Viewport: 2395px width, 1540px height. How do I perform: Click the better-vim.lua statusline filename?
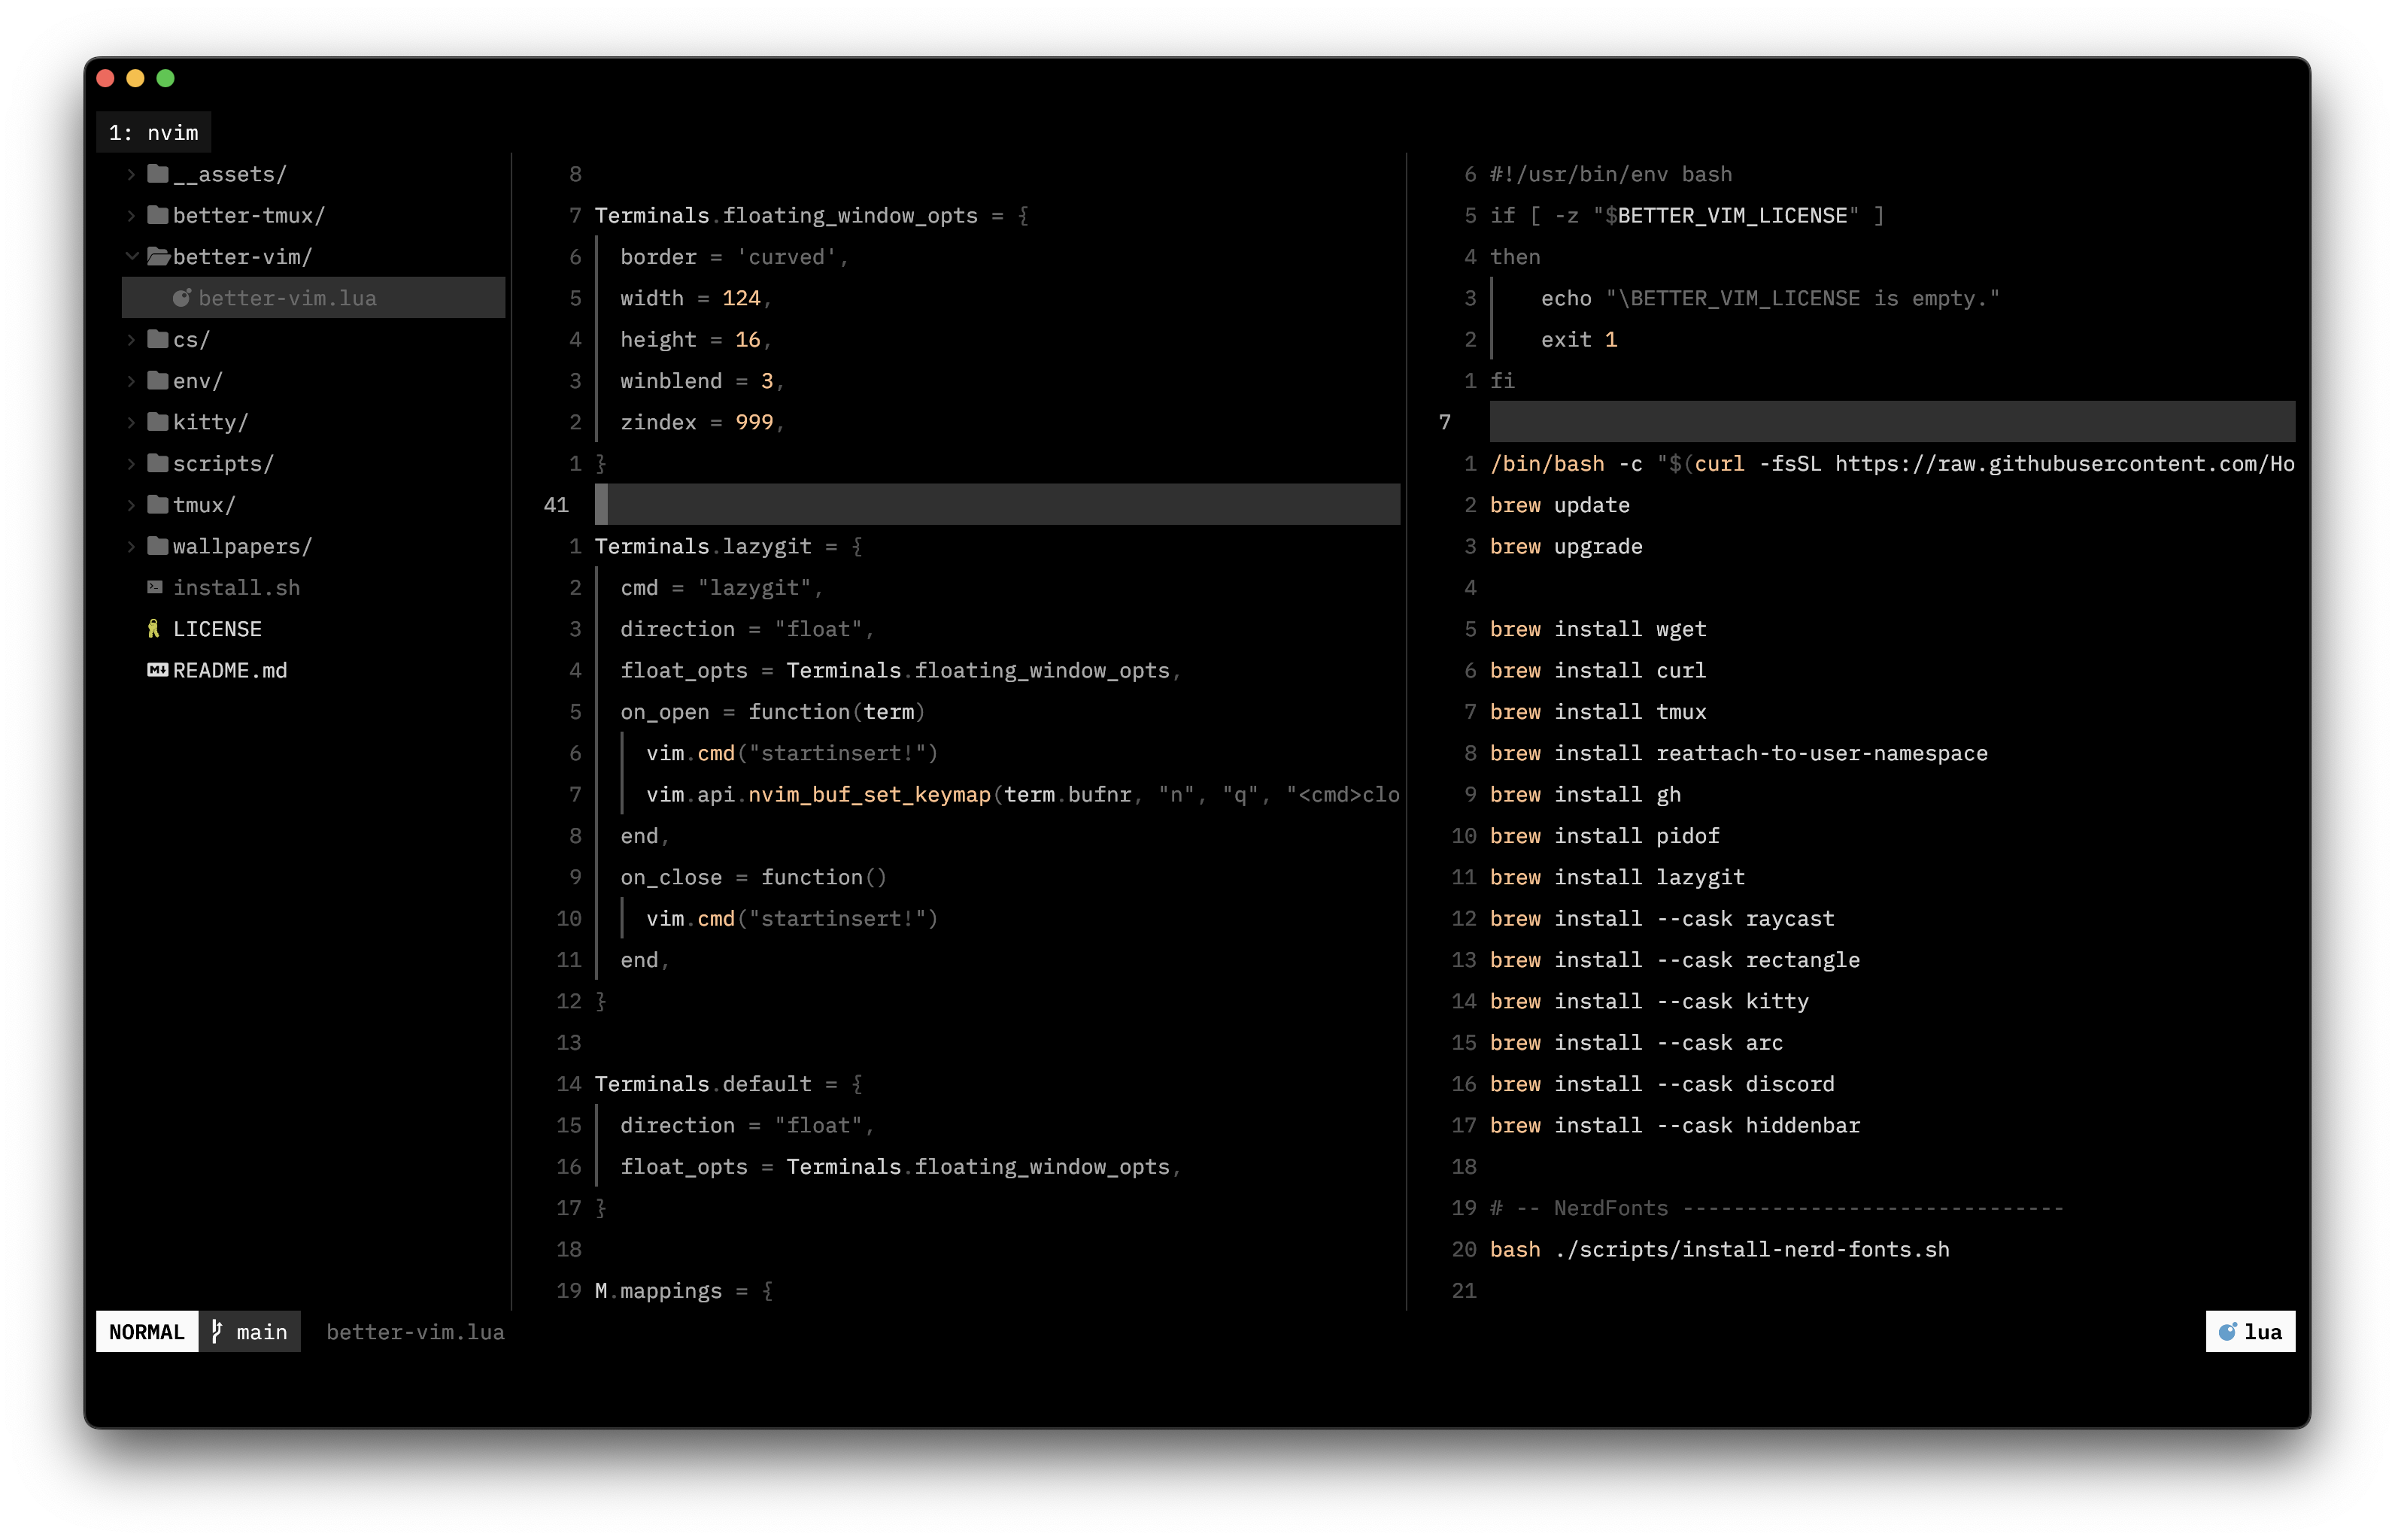415,1331
